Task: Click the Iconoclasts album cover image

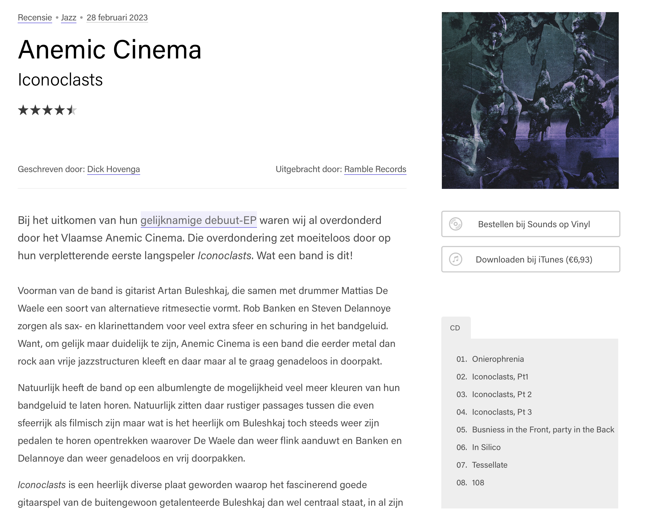Action: (x=530, y=101)
